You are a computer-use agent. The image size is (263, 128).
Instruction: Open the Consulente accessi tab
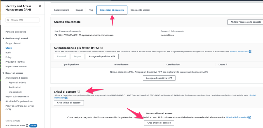pos(140,10)
